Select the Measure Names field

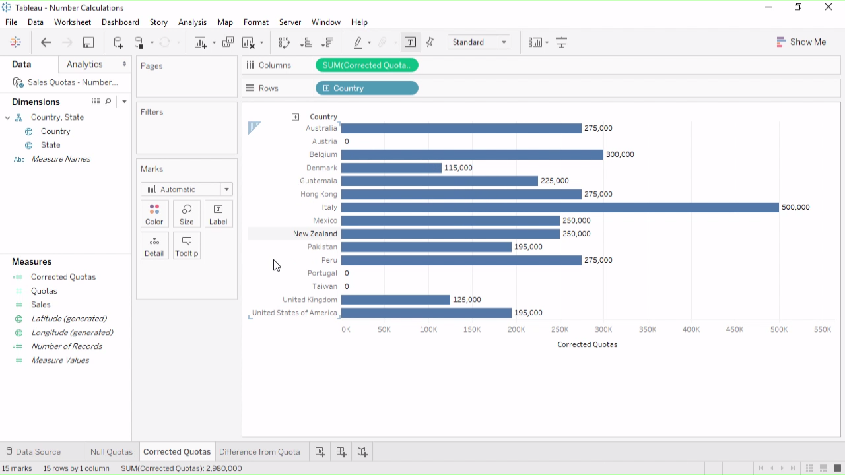point(61,159)
